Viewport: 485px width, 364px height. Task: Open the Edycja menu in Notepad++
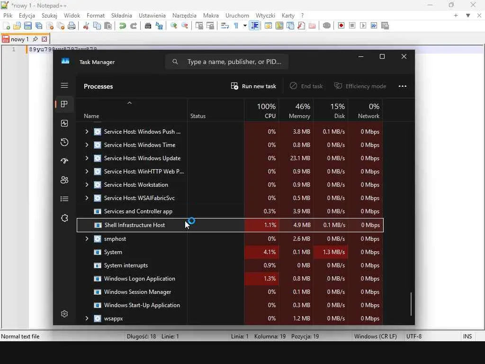click(x=27, y=15)
